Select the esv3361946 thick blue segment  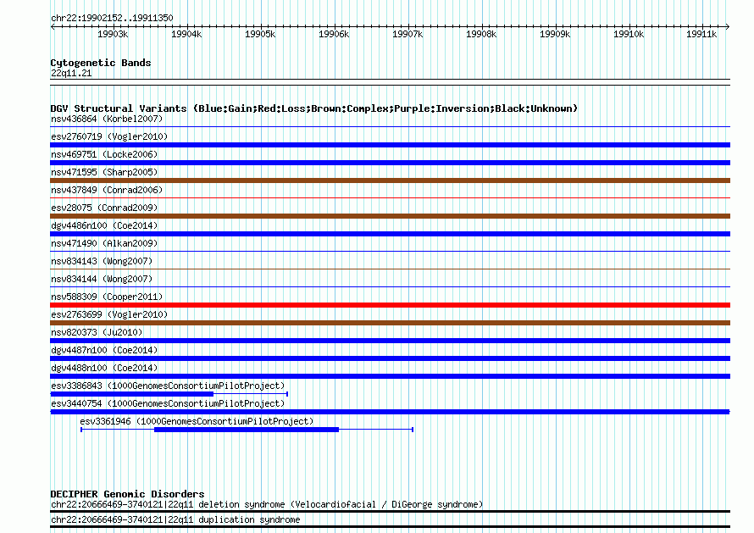click(247, 430)
